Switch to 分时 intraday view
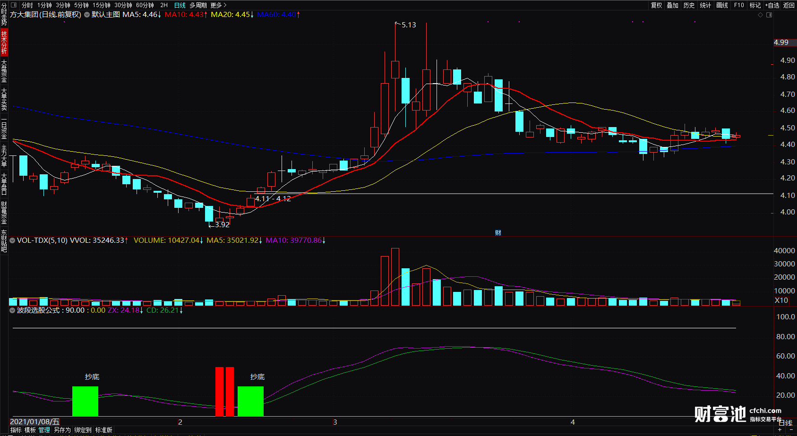Screen dimensions: 797x436 (27, 5)
